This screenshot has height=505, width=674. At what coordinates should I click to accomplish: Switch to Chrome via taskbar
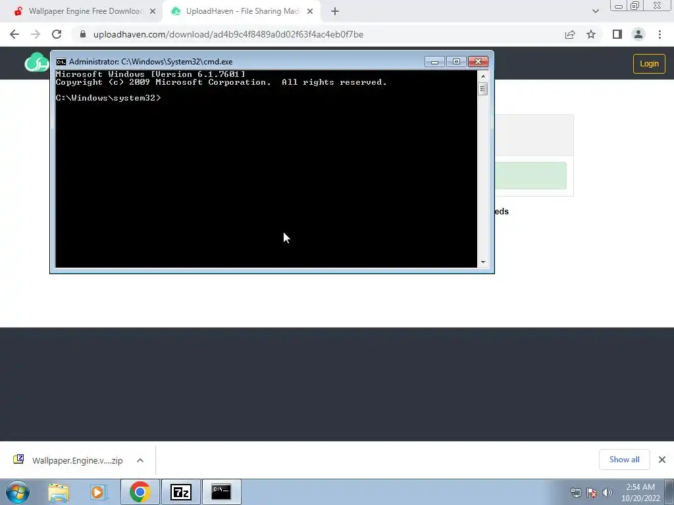140,492
